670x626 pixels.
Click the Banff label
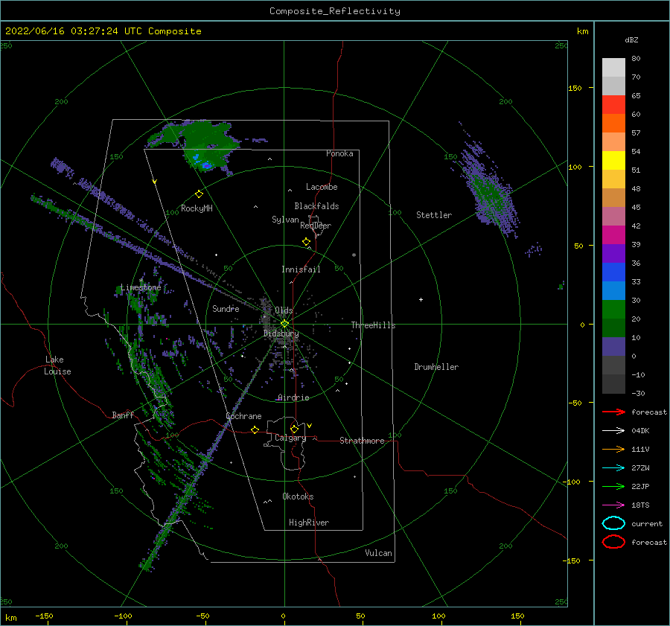tap(123, 415)
